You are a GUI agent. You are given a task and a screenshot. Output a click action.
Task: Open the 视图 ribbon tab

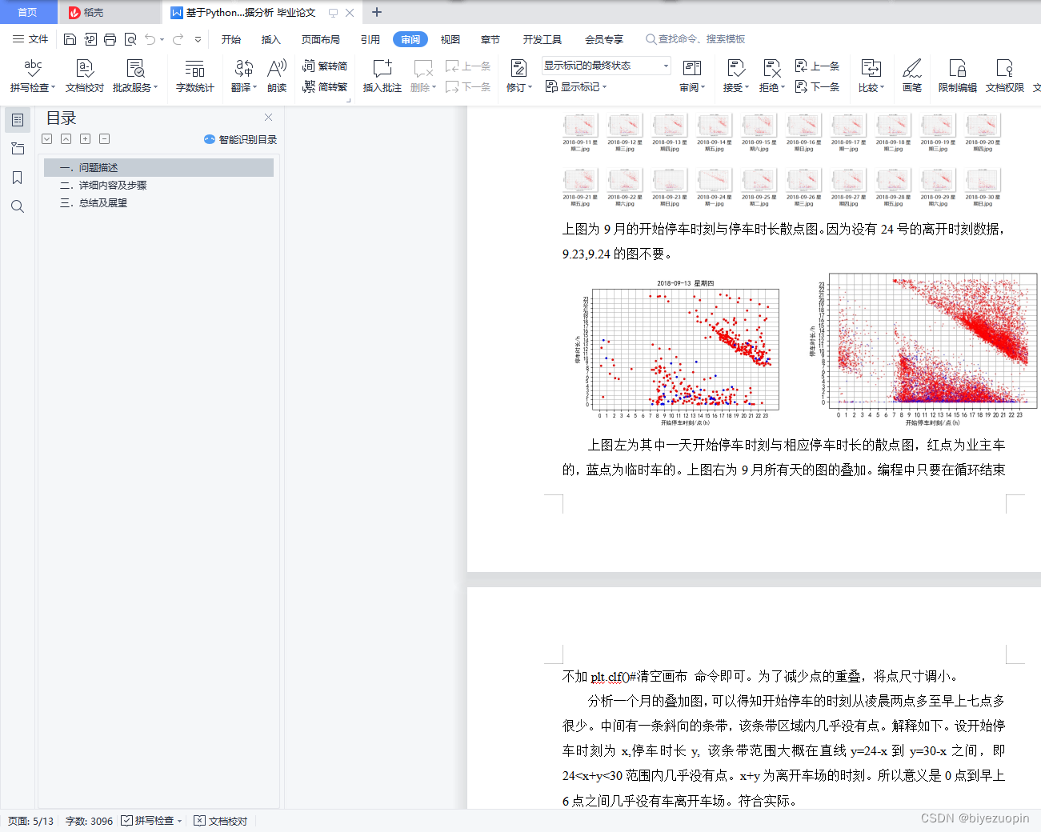[x=450, y=38]
